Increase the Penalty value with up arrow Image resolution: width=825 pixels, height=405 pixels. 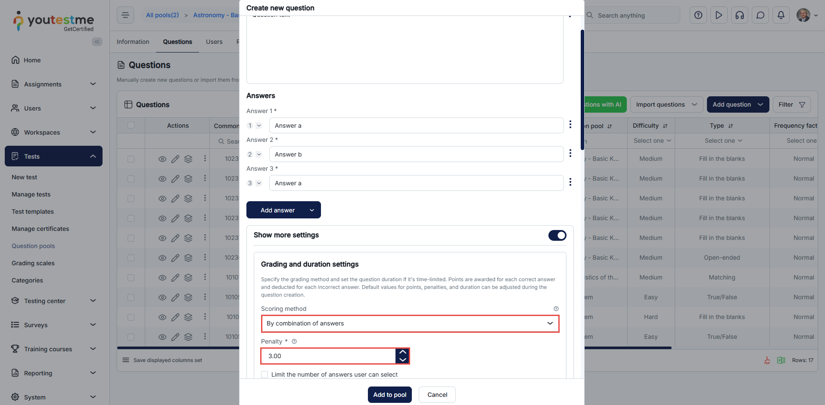click(x=402, y=352)
